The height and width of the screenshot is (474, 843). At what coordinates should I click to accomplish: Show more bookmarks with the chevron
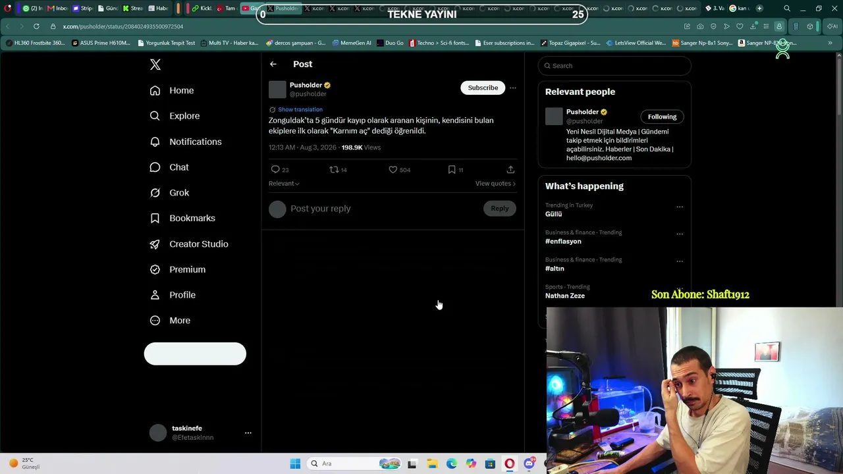point(830,43)
